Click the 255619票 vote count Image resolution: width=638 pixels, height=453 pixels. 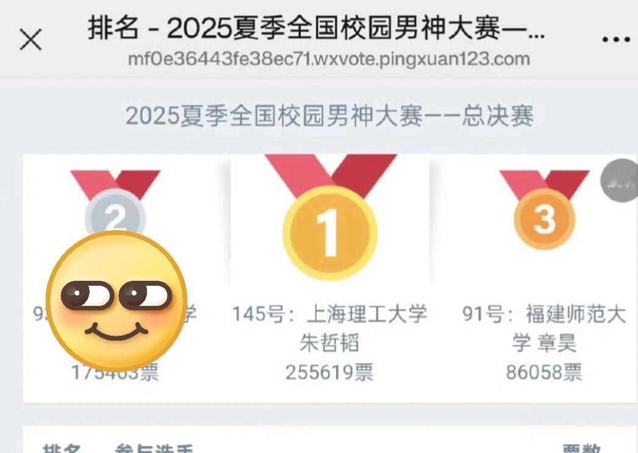point(329,372)
